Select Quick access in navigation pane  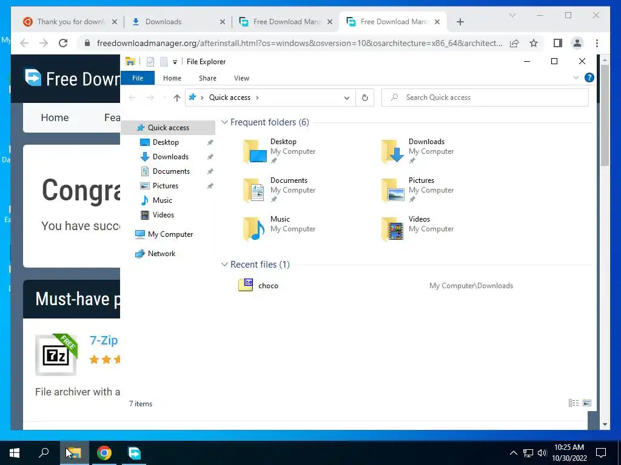(x=168, y=128)
